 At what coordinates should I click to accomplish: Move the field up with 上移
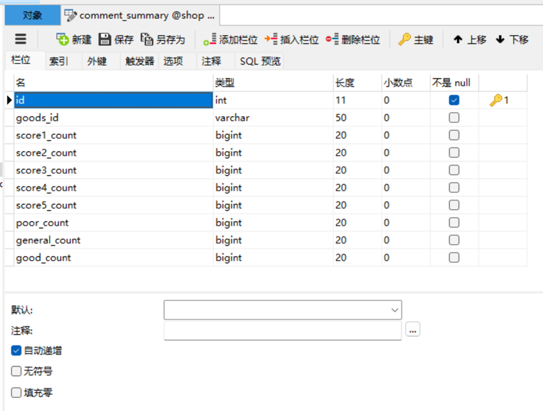coord(470,40)
